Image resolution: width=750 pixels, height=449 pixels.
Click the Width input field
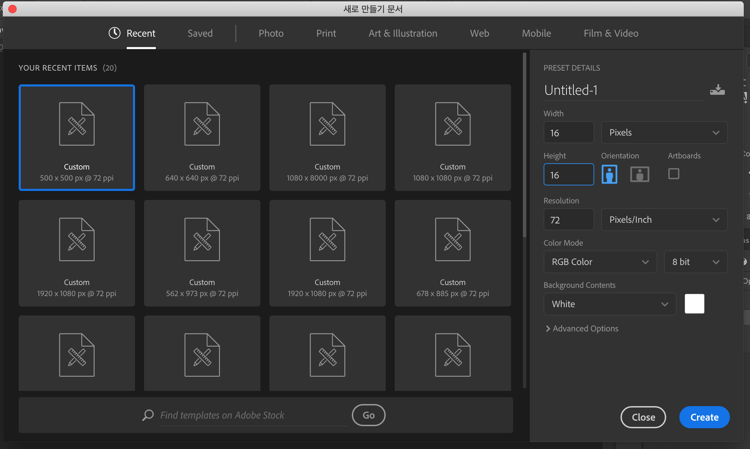[569, 132]
